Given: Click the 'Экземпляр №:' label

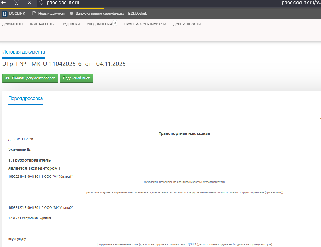Looking at the screenshot, I should (20, 149).
